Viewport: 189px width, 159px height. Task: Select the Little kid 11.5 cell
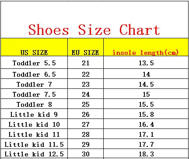[x=34, y=144]
